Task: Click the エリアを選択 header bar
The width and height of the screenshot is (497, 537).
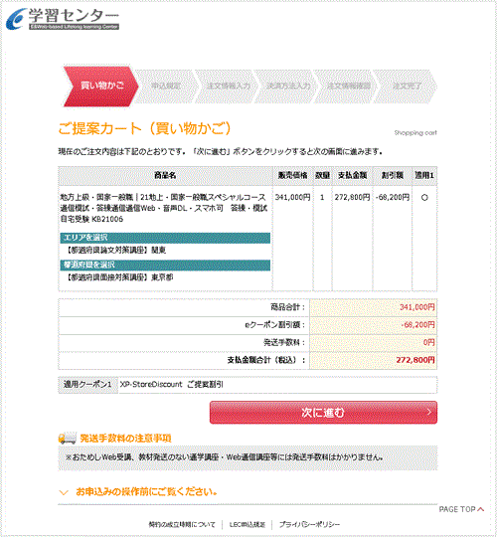Action: (165, 238)
